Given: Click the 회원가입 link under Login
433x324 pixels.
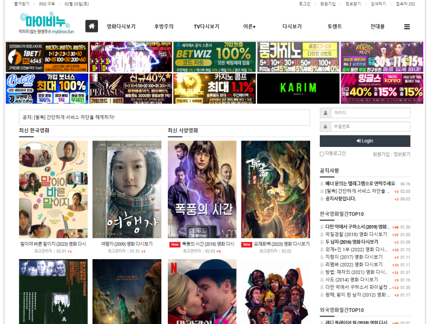Looking at the screenshot, I should click(x=380, y=154).
